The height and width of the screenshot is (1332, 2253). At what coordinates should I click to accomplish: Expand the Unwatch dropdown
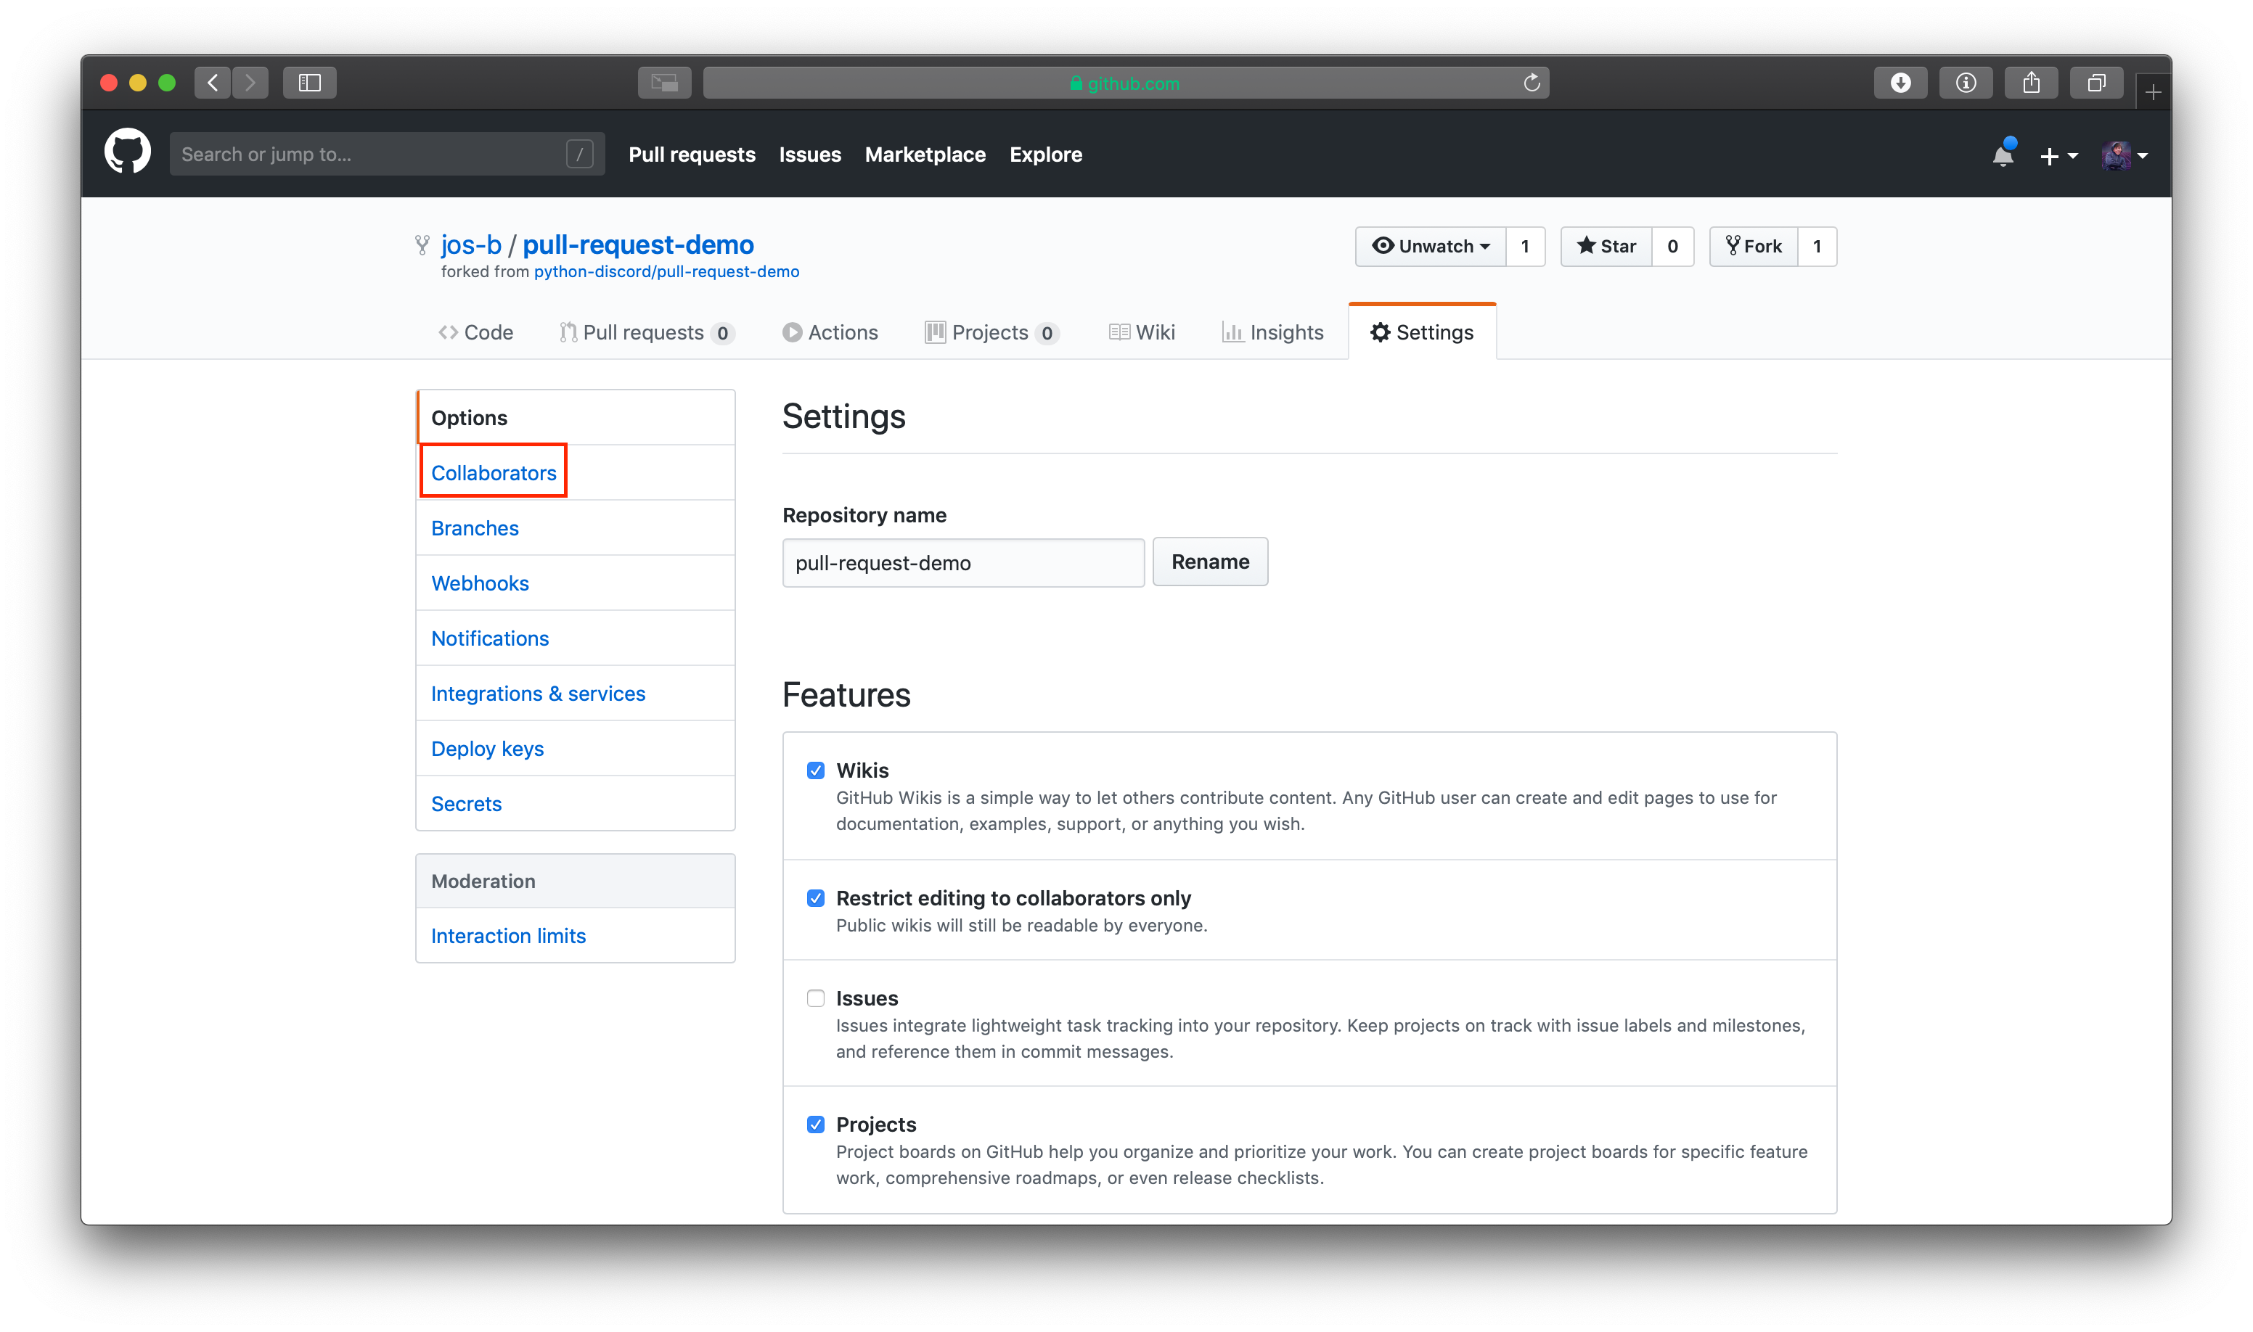click(1431, 246)
